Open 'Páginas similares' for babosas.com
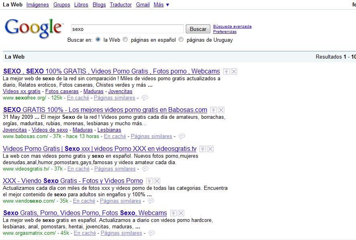The image size is (356, 240). pyautogui.click(x=151, y=136)
